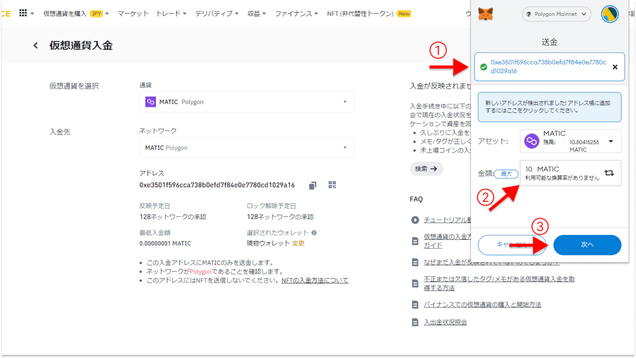Expand the デリバティブ menu
This screenshot has height=358, width=636.
[x=217, y=13]
